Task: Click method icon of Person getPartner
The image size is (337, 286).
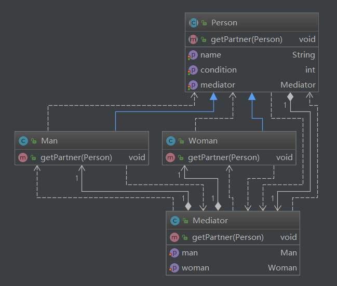Action: [x=193, y=39]
